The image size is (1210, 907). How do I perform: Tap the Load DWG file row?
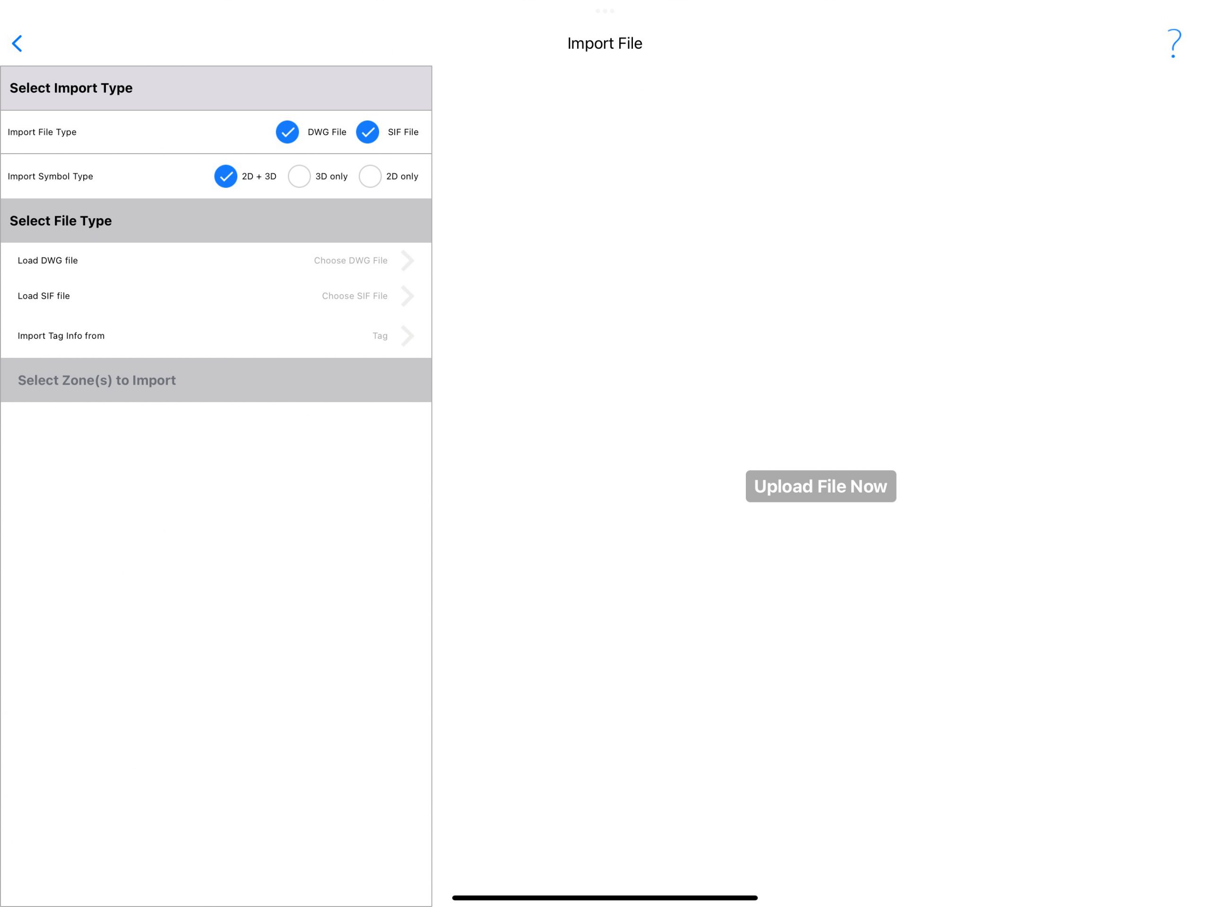(x=216, y=260)
